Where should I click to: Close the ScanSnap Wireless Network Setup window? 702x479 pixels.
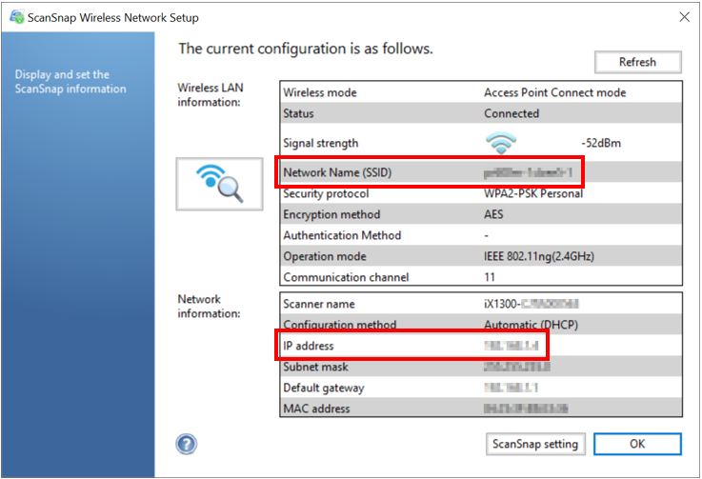[683, 17]
